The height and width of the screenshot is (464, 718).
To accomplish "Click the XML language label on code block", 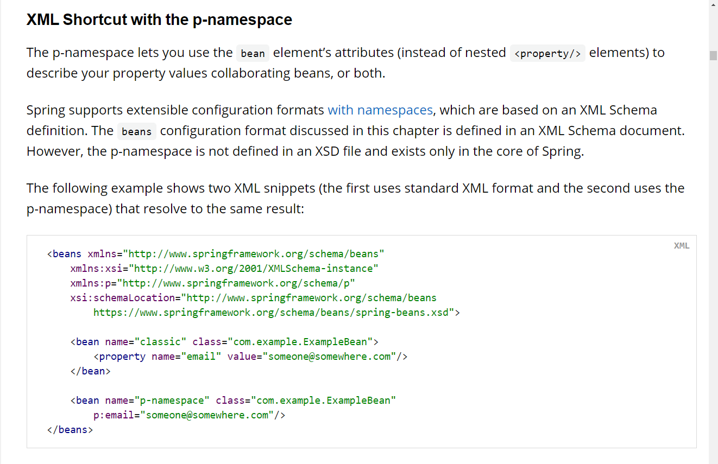I will (x=681, y=246).
